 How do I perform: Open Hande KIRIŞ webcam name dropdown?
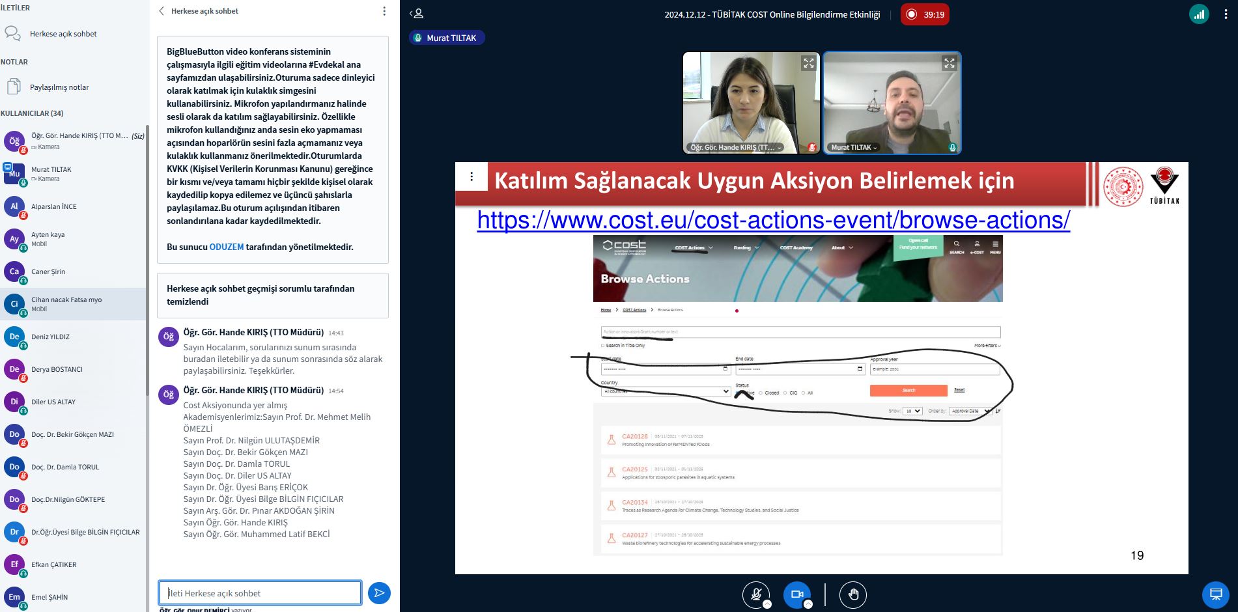[736, 148]
